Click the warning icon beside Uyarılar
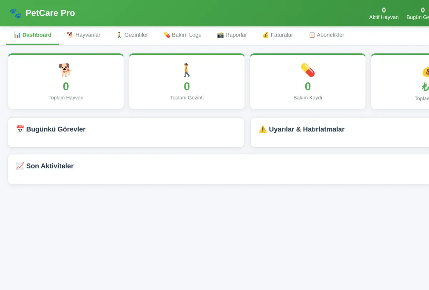429x290 pixels. [263, 129]
